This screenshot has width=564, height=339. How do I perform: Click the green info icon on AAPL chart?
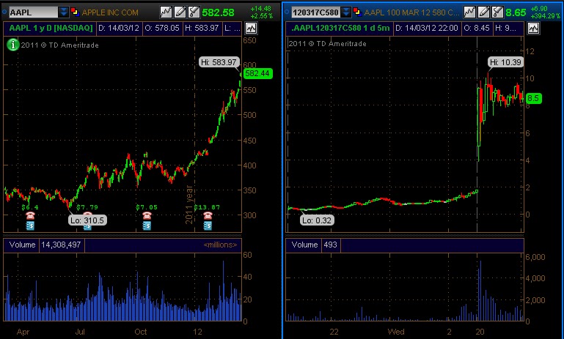13,45
